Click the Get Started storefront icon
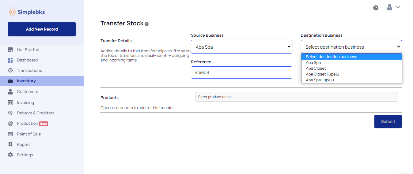 (10, 50)
